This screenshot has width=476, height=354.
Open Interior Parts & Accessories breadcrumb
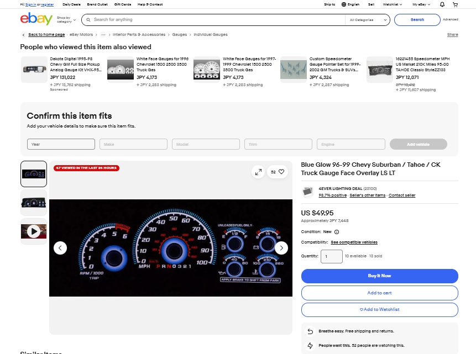(139, 35)
